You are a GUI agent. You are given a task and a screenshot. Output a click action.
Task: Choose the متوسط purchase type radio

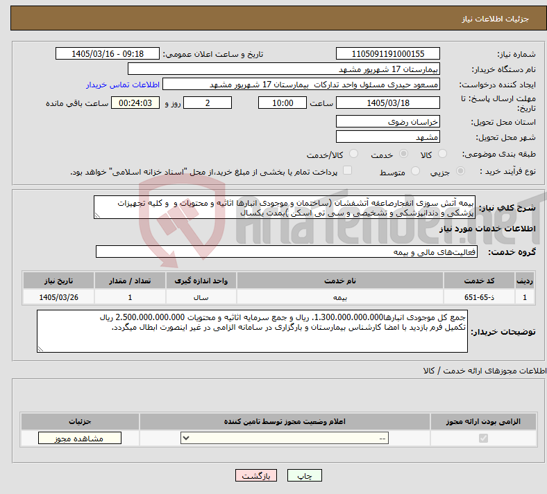tap(415, 171)
